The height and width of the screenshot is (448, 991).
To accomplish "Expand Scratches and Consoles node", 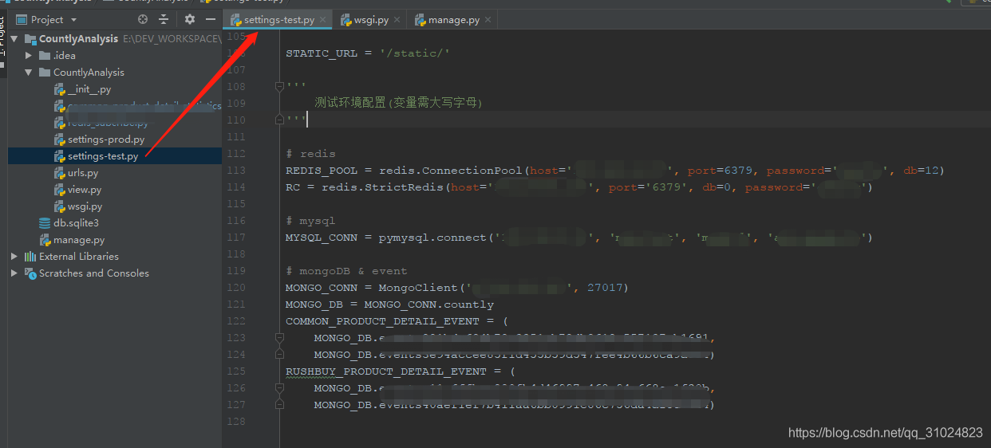I will [x=14, y=273].
